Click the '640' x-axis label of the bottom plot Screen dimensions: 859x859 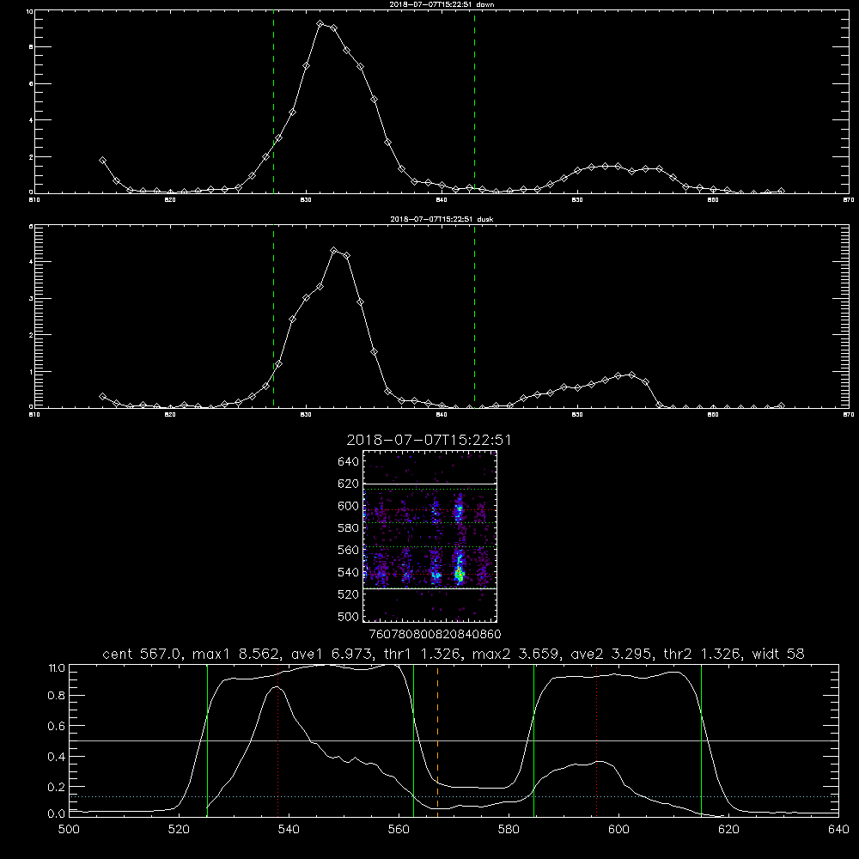coord(838,830)
